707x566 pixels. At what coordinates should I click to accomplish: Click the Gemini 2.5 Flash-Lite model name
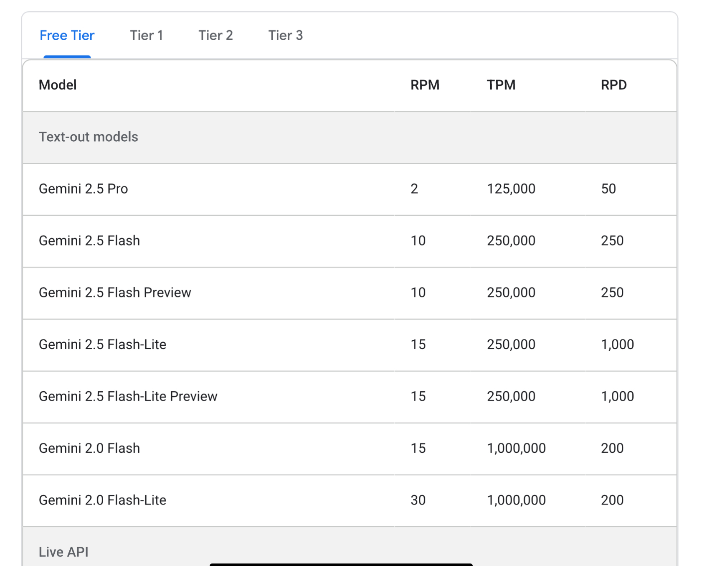click(102, 344)
